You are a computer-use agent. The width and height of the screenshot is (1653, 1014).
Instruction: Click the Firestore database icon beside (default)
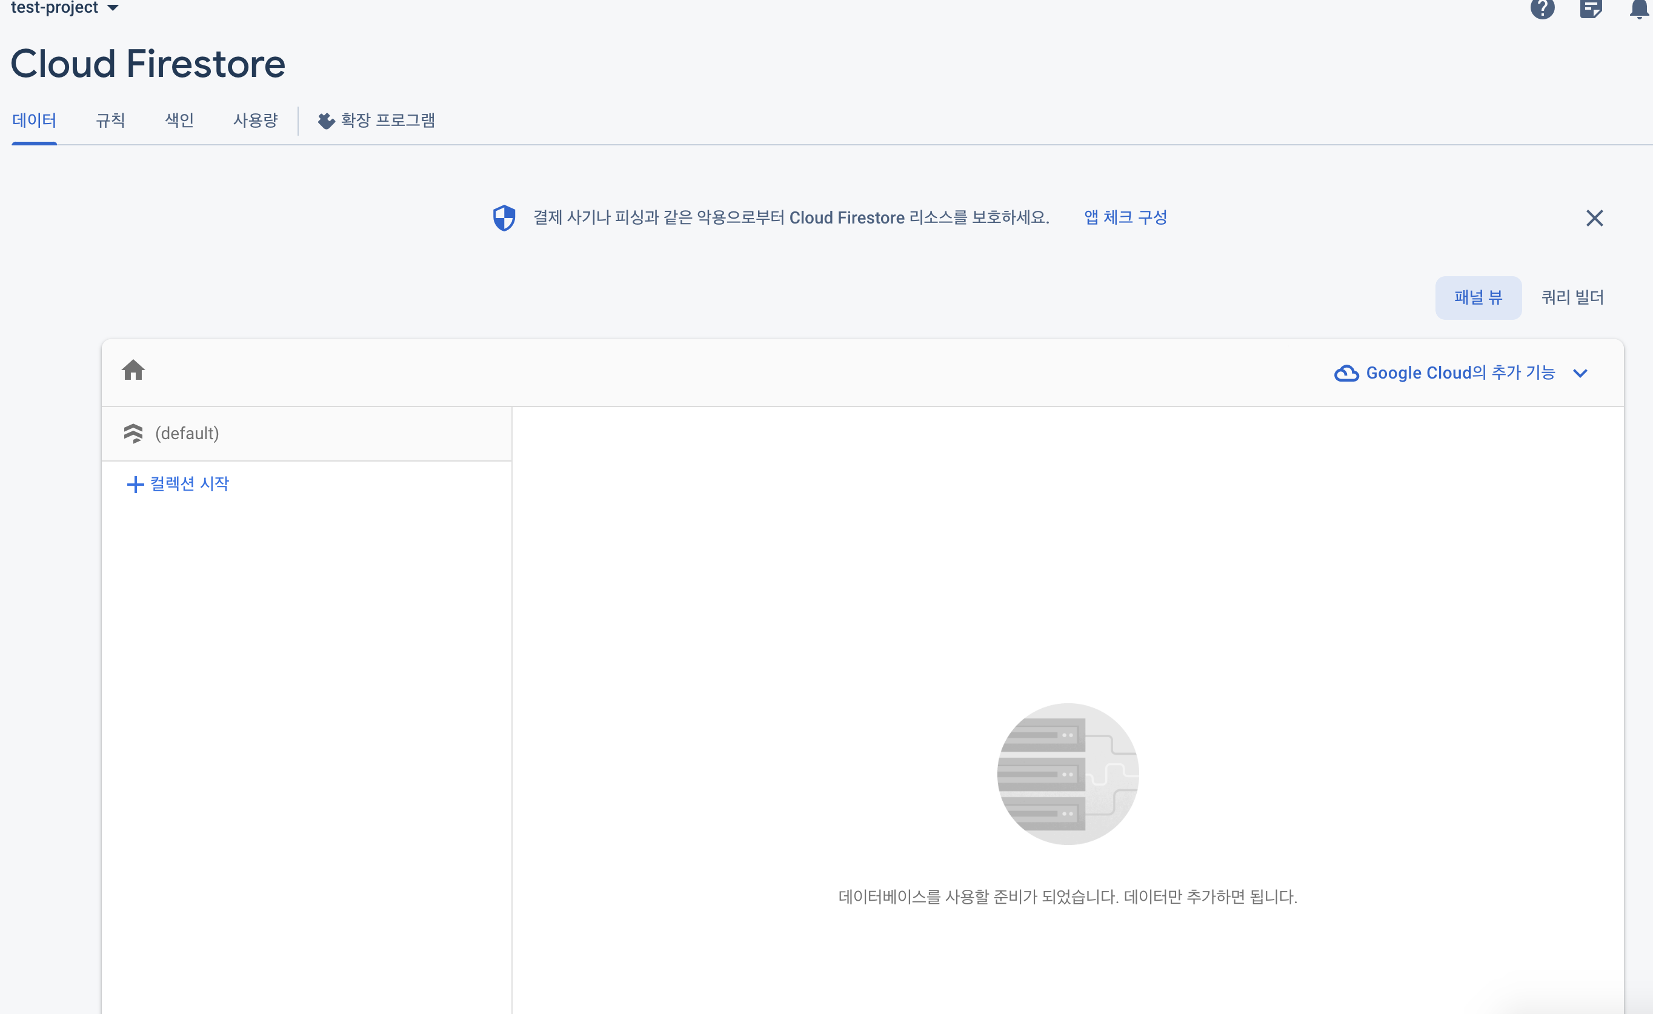133,433
